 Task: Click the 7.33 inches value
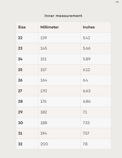[x=86, y=123]
